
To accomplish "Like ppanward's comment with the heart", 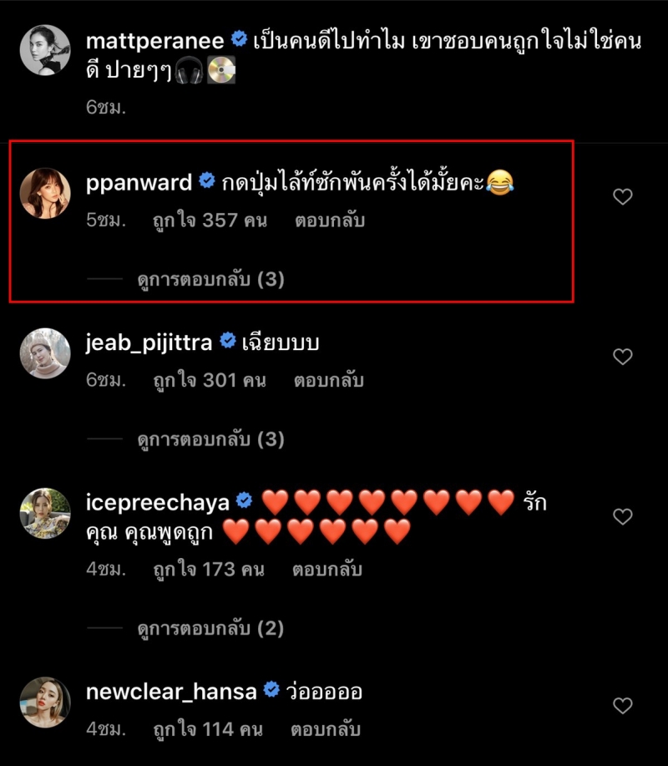I will point(623,197).
